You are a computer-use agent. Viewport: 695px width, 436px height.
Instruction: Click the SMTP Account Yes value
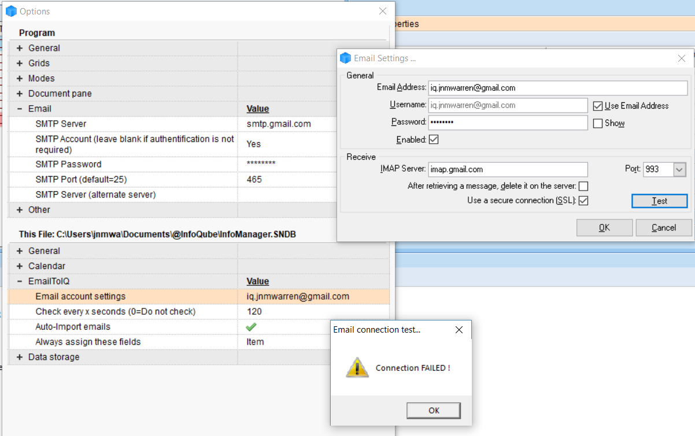(x=253, y=144)
